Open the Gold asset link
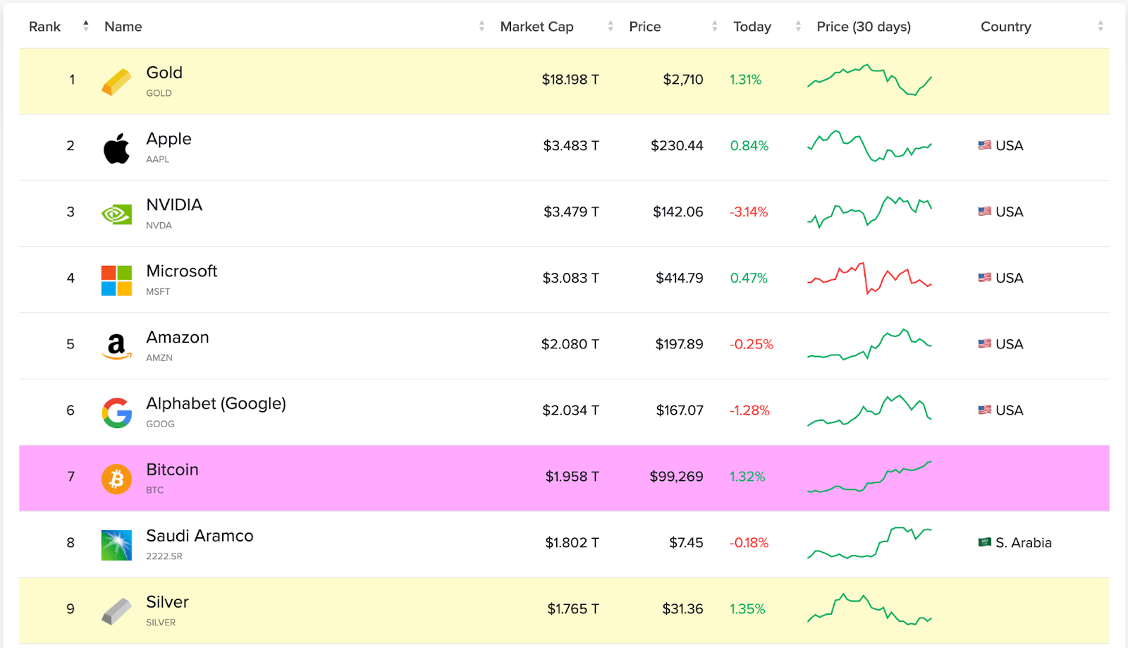The image size is (1128, 648). pyautogui.click(x=164, y=73)
